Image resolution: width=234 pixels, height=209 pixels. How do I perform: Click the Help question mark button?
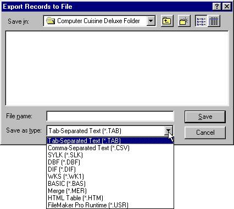click(x=217, y=7)
